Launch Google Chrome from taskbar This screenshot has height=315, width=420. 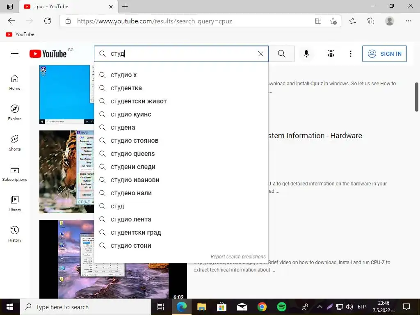coord(262,307)
